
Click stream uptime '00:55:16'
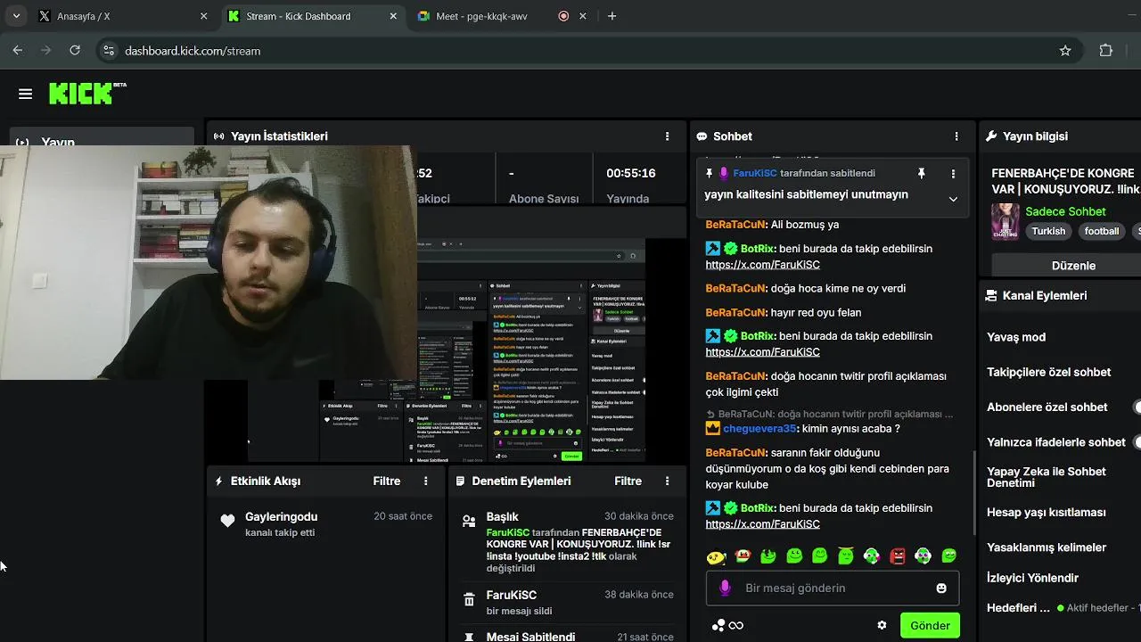pos(630,173)
